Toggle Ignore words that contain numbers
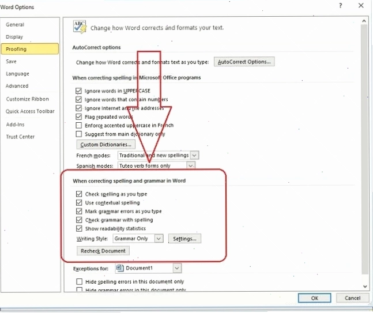Screen dimensions: 373x313 pos(78,99)
